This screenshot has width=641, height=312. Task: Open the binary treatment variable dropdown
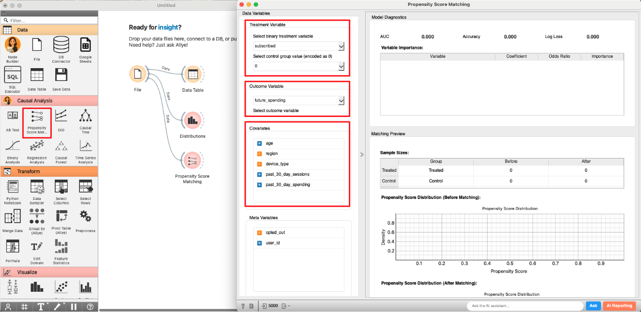coord(297,46)
